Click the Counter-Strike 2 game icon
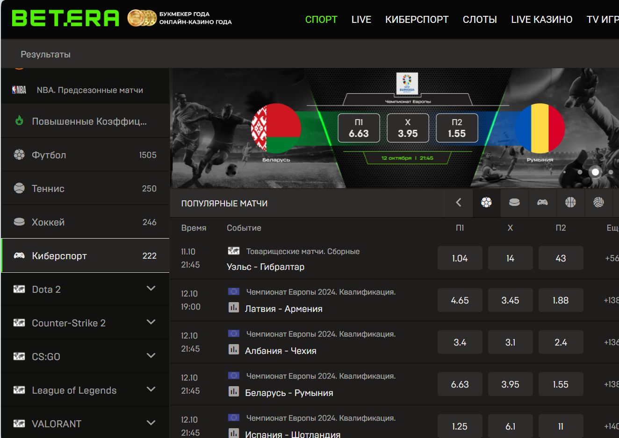 pos(19,323)
